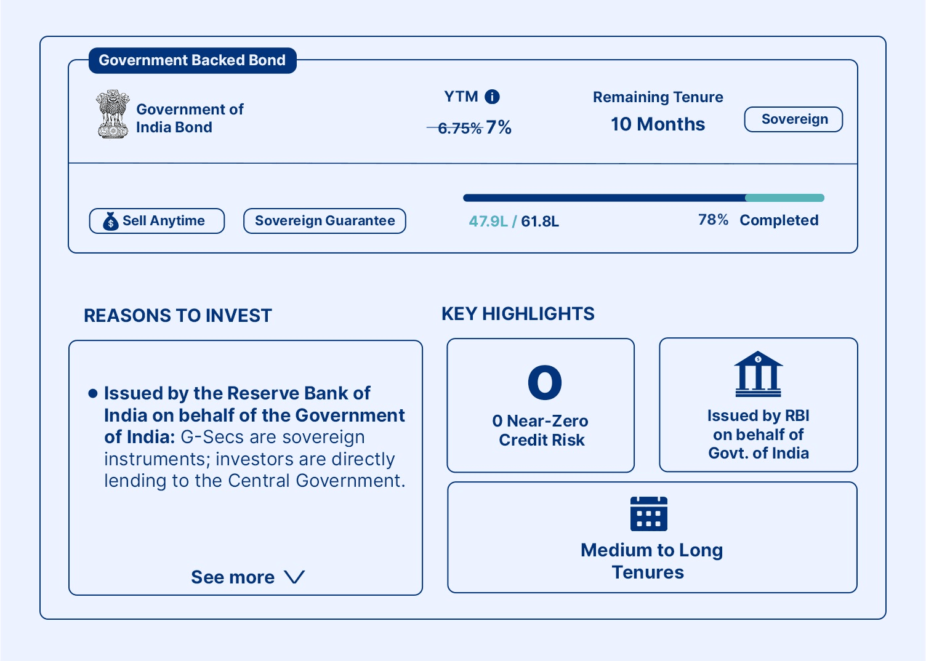Screen dimensions: 926x661
Task: Click the subscription progress bar
Action: click(x=643, y=198)
